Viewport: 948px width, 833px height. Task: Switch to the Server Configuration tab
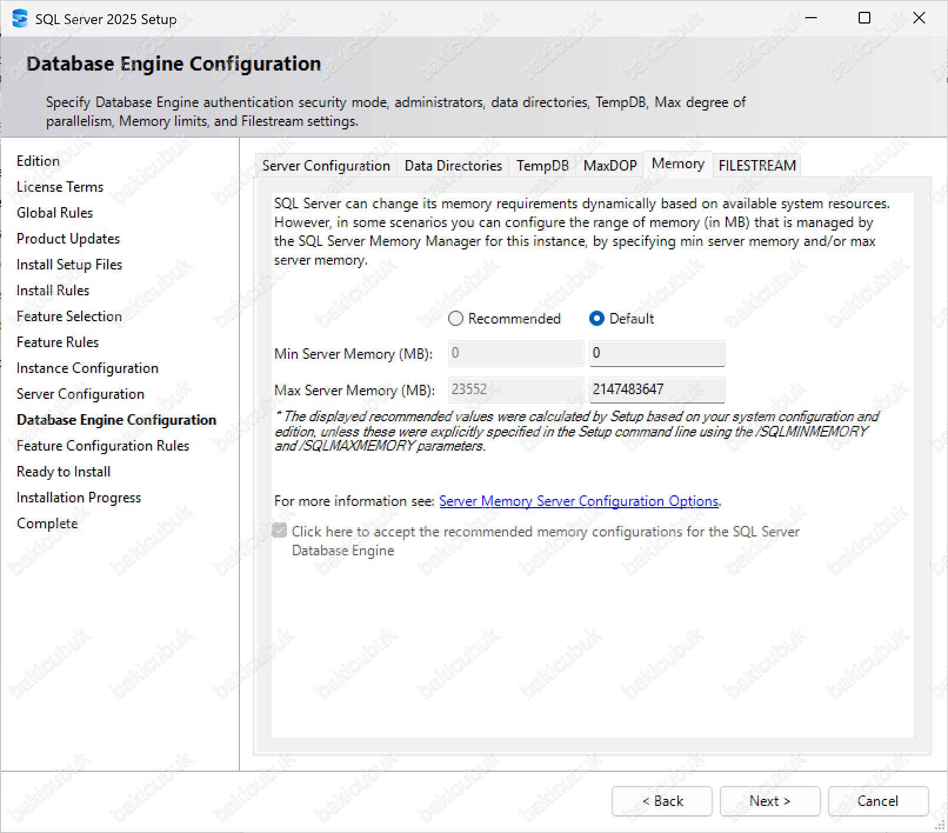tap(326, 166)
